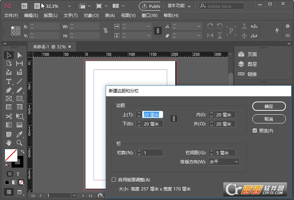Viewport: 294px width, 200px height.
Task: Uncheck the 预览(P) checkbox
Action: (x=255, y=131)
